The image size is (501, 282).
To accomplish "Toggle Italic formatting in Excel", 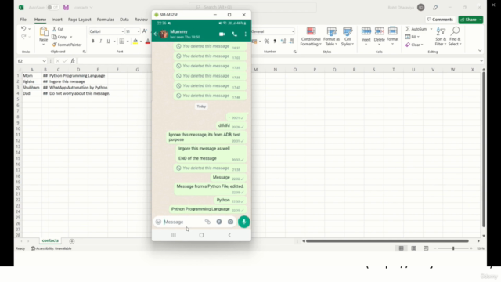I will 101,41.
